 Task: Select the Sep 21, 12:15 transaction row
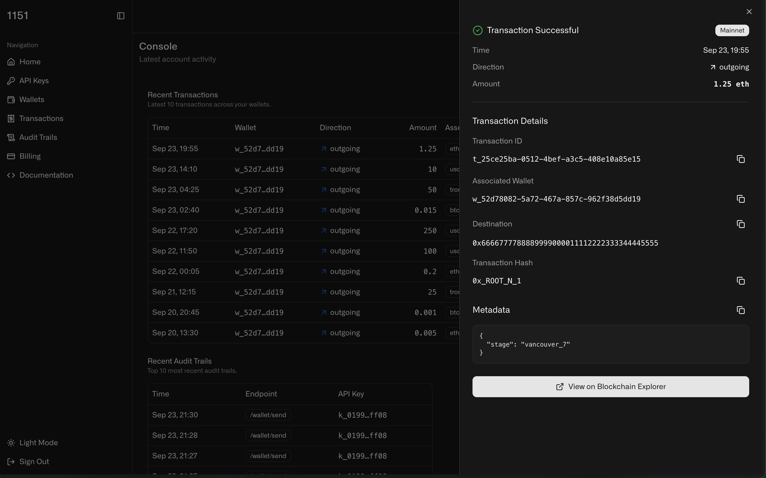coord(304,292)
